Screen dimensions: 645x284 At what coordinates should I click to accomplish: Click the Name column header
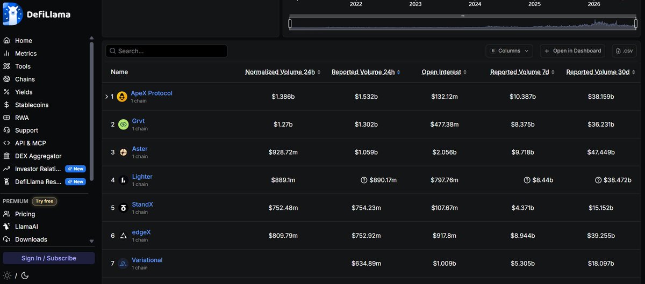tap(119, 72)
